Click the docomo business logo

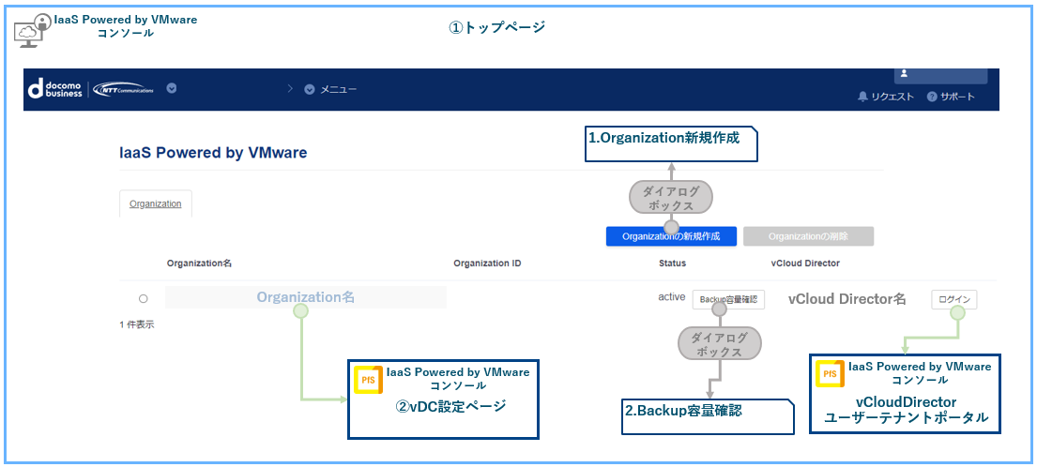coord(55,88)
